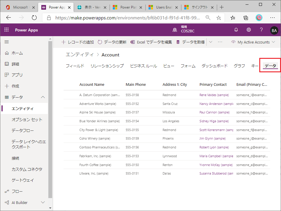Click レコードの追加 in the command bar
The width and height of the screenshot is (281, 211).
77,42
